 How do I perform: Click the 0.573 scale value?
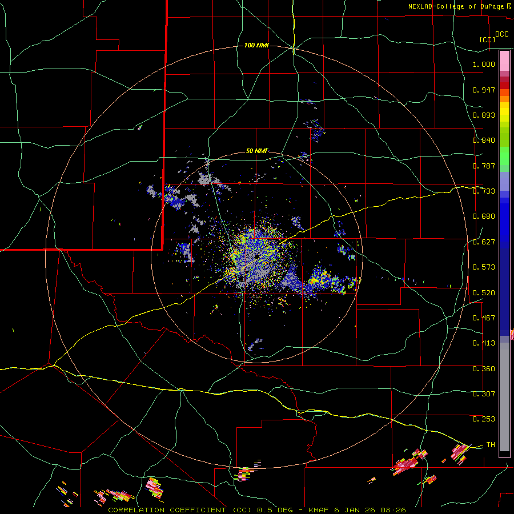[484, 267]
